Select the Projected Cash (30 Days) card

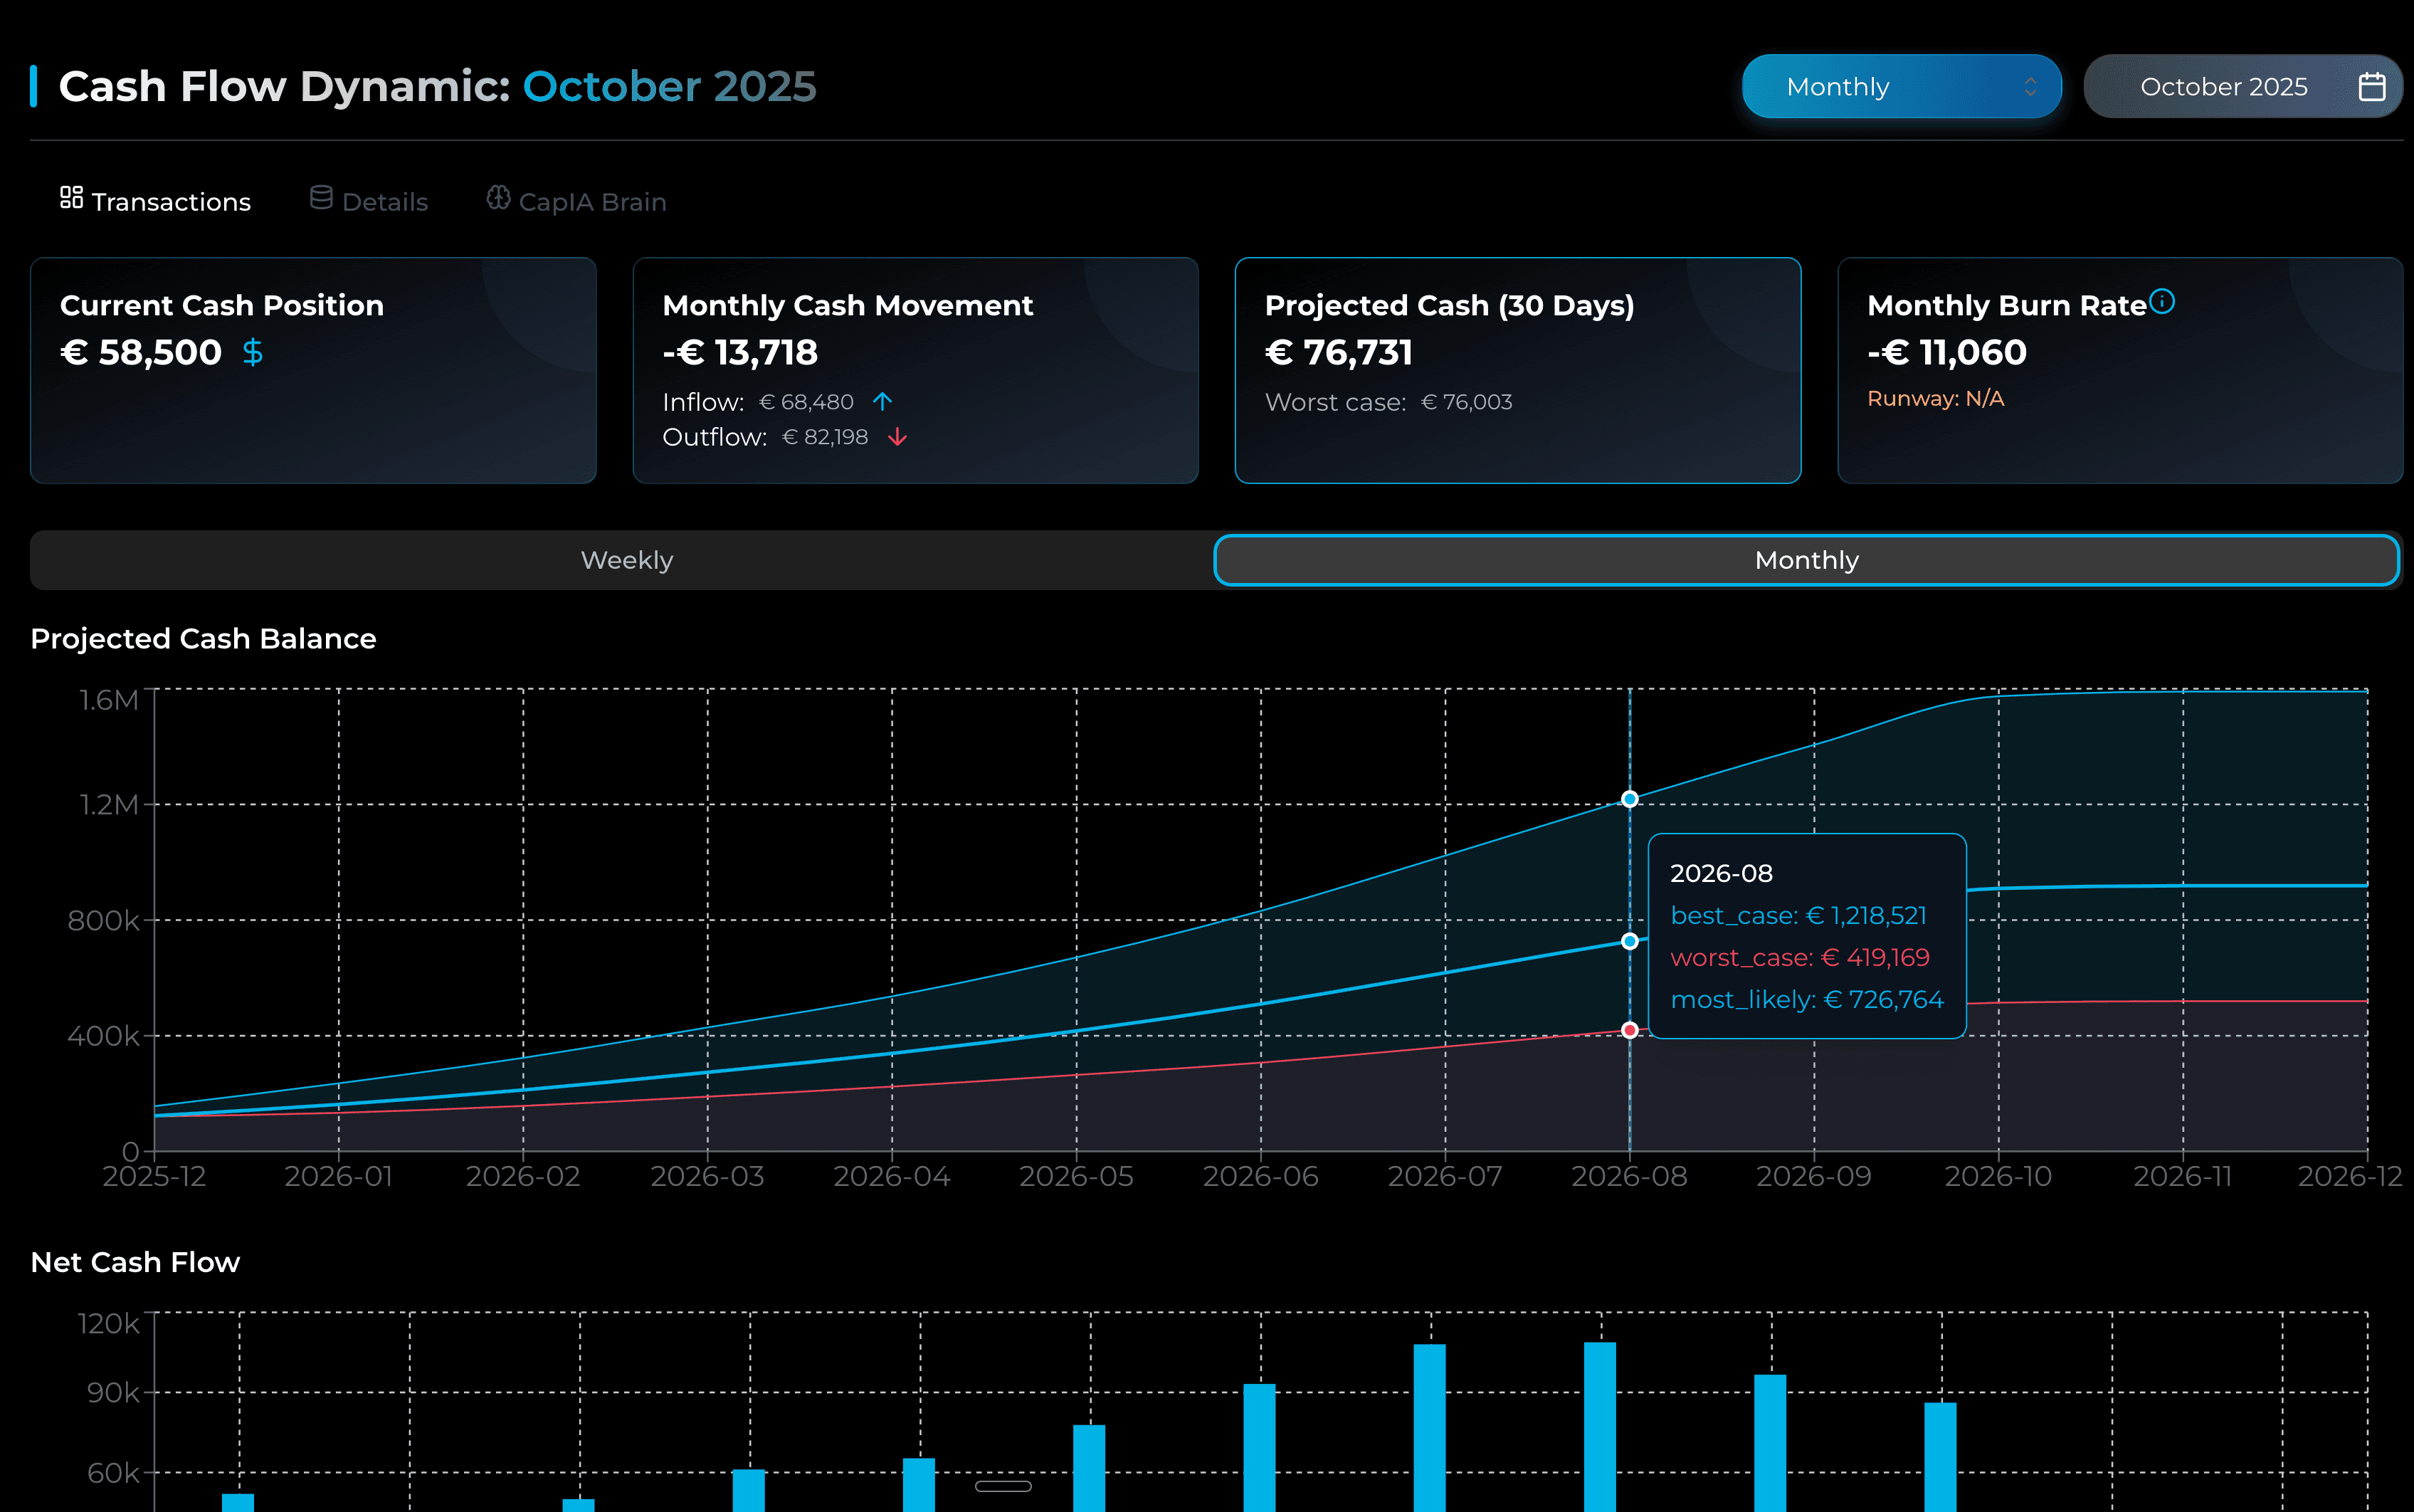click(1517, 370)
